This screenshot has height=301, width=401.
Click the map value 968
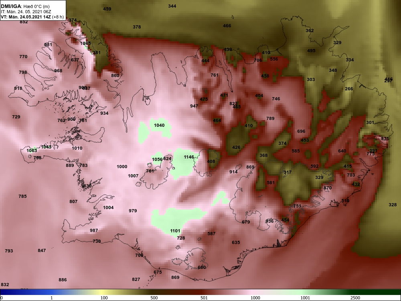[58, 71]
